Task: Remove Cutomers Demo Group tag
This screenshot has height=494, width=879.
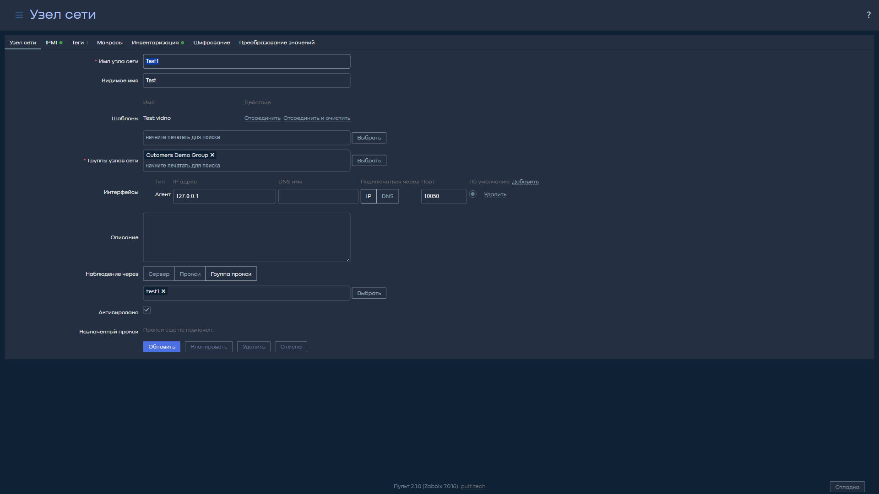Action: pyautogui.click(x=212, y=155)
